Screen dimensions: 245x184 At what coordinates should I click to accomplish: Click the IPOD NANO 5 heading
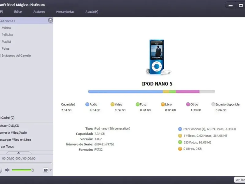pyautogui.click(x=157, y=84)
